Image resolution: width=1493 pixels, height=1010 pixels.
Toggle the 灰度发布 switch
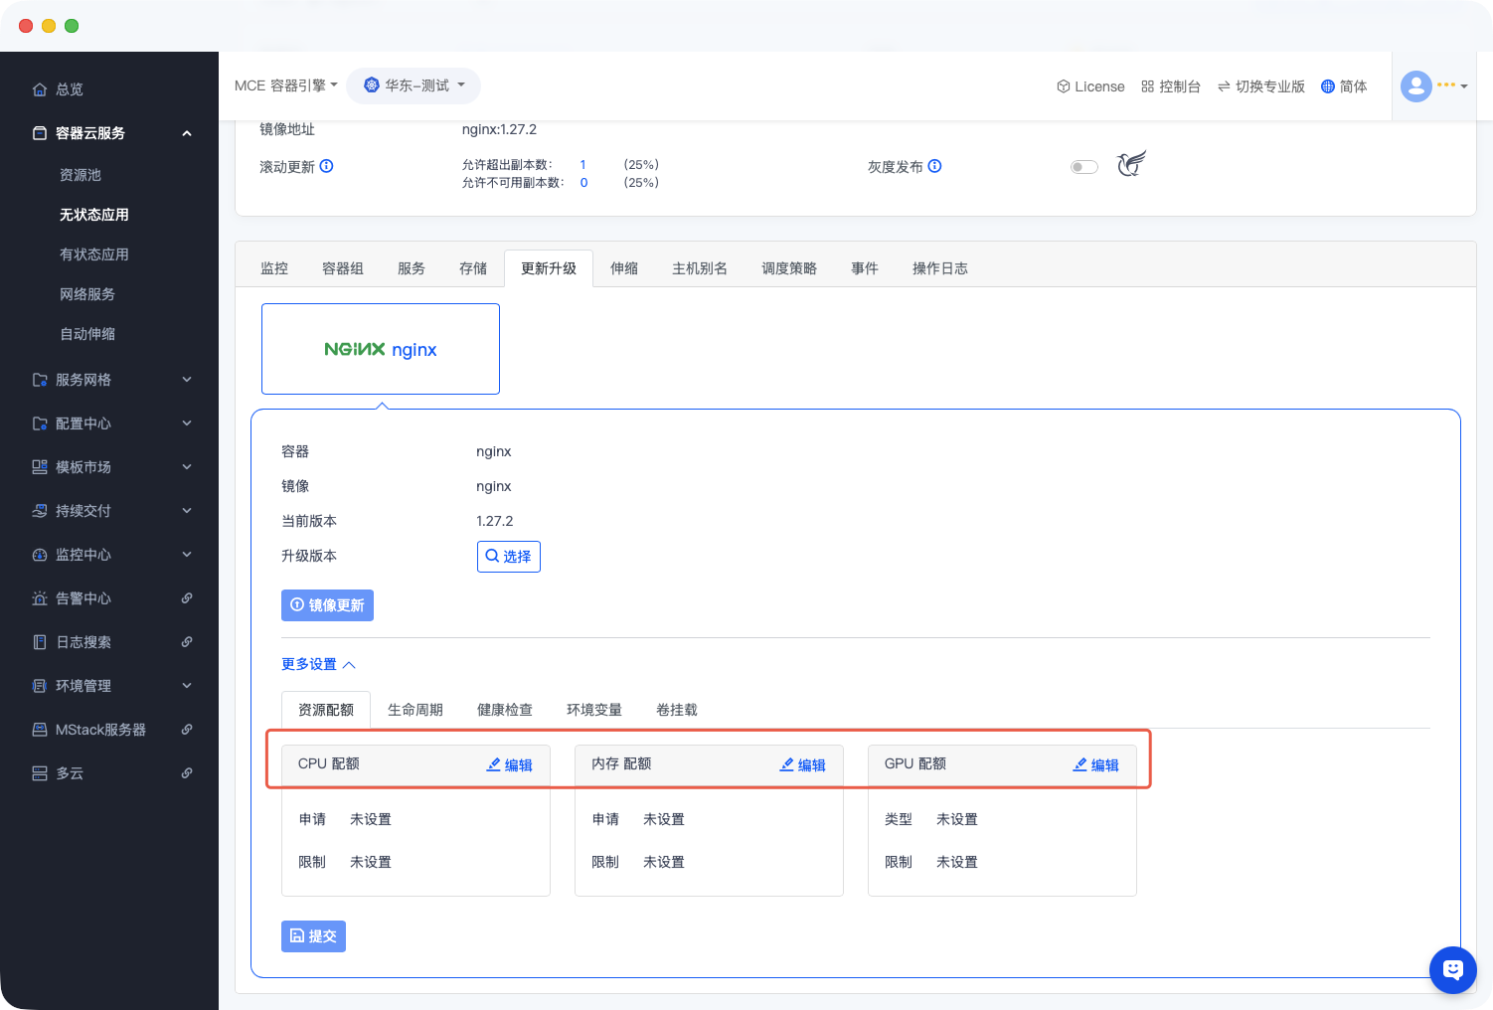click(x=1084, y=167)
